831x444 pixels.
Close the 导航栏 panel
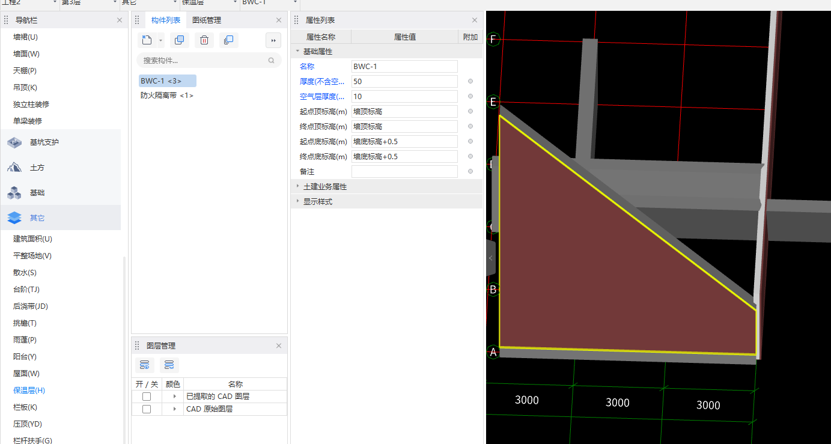120,20
